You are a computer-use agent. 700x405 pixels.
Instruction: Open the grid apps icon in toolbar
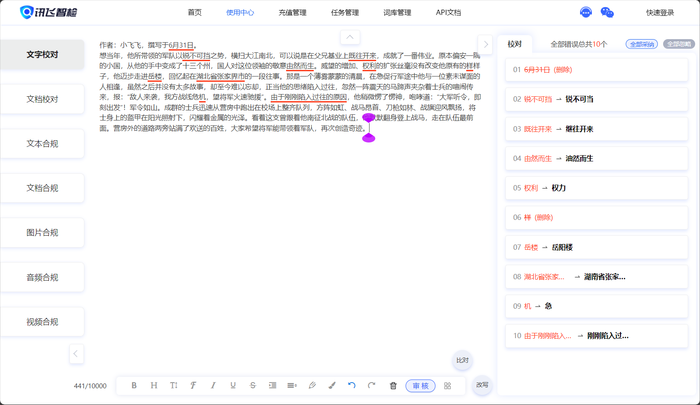point(447,386)
